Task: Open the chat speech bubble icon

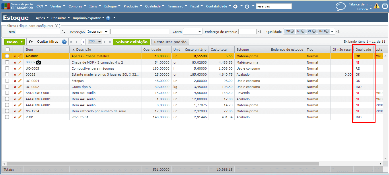Action: [341, 6]
